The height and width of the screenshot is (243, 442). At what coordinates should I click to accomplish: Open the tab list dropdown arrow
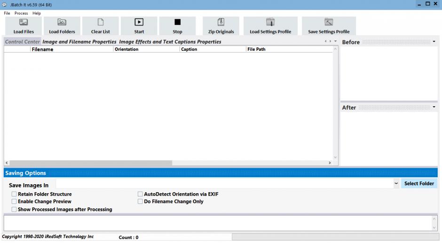335,41
